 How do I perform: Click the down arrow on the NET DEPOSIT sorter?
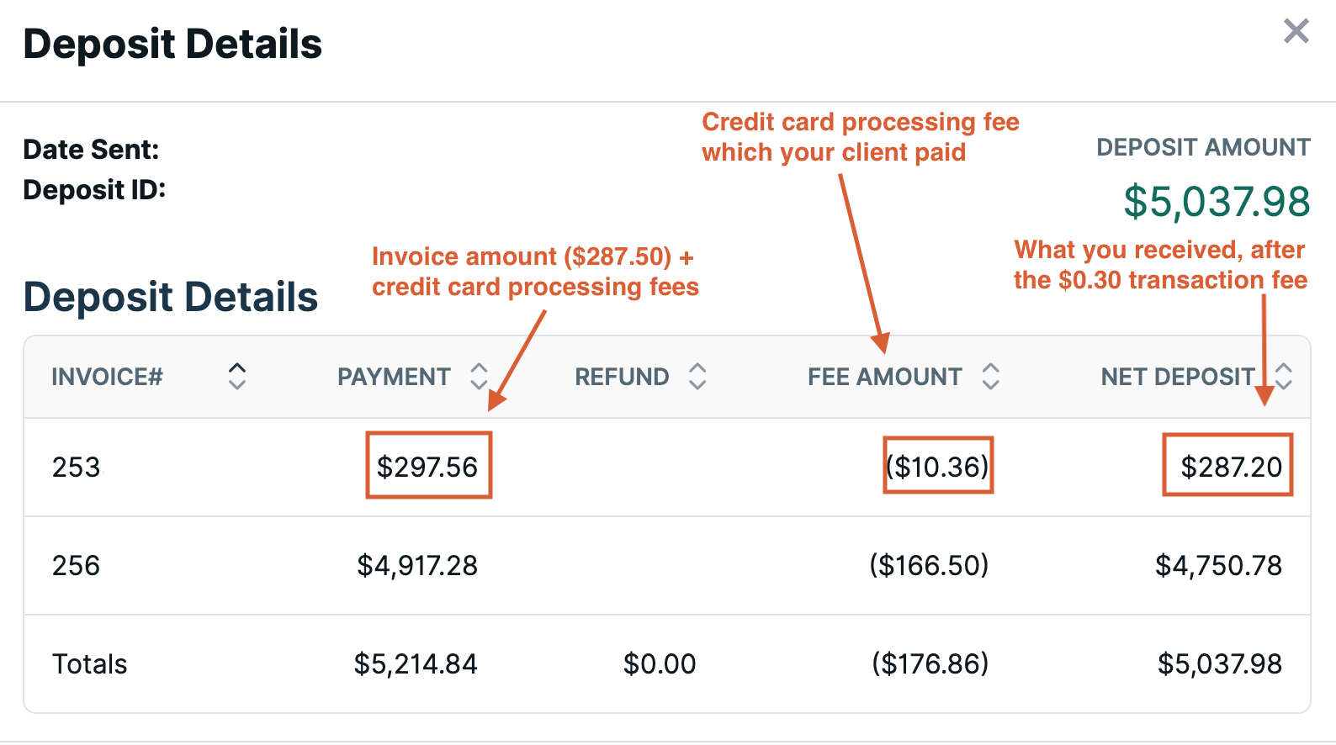click(x=1284, y=385)
